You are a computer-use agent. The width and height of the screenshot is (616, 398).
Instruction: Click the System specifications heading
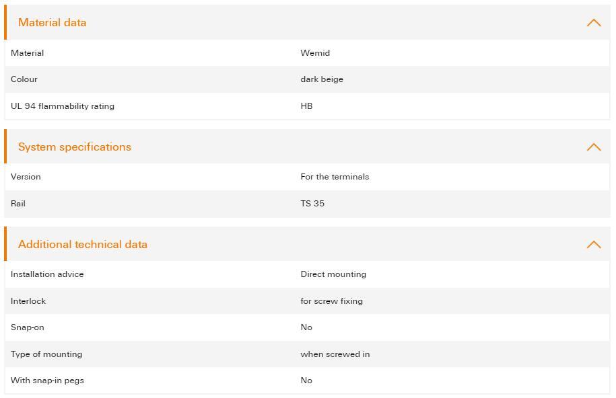coord(75,147)
